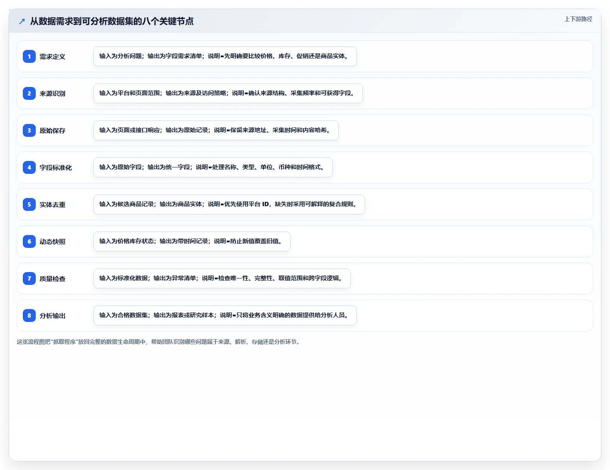
Task: Select step number badge 8
Action: point(29,315)
